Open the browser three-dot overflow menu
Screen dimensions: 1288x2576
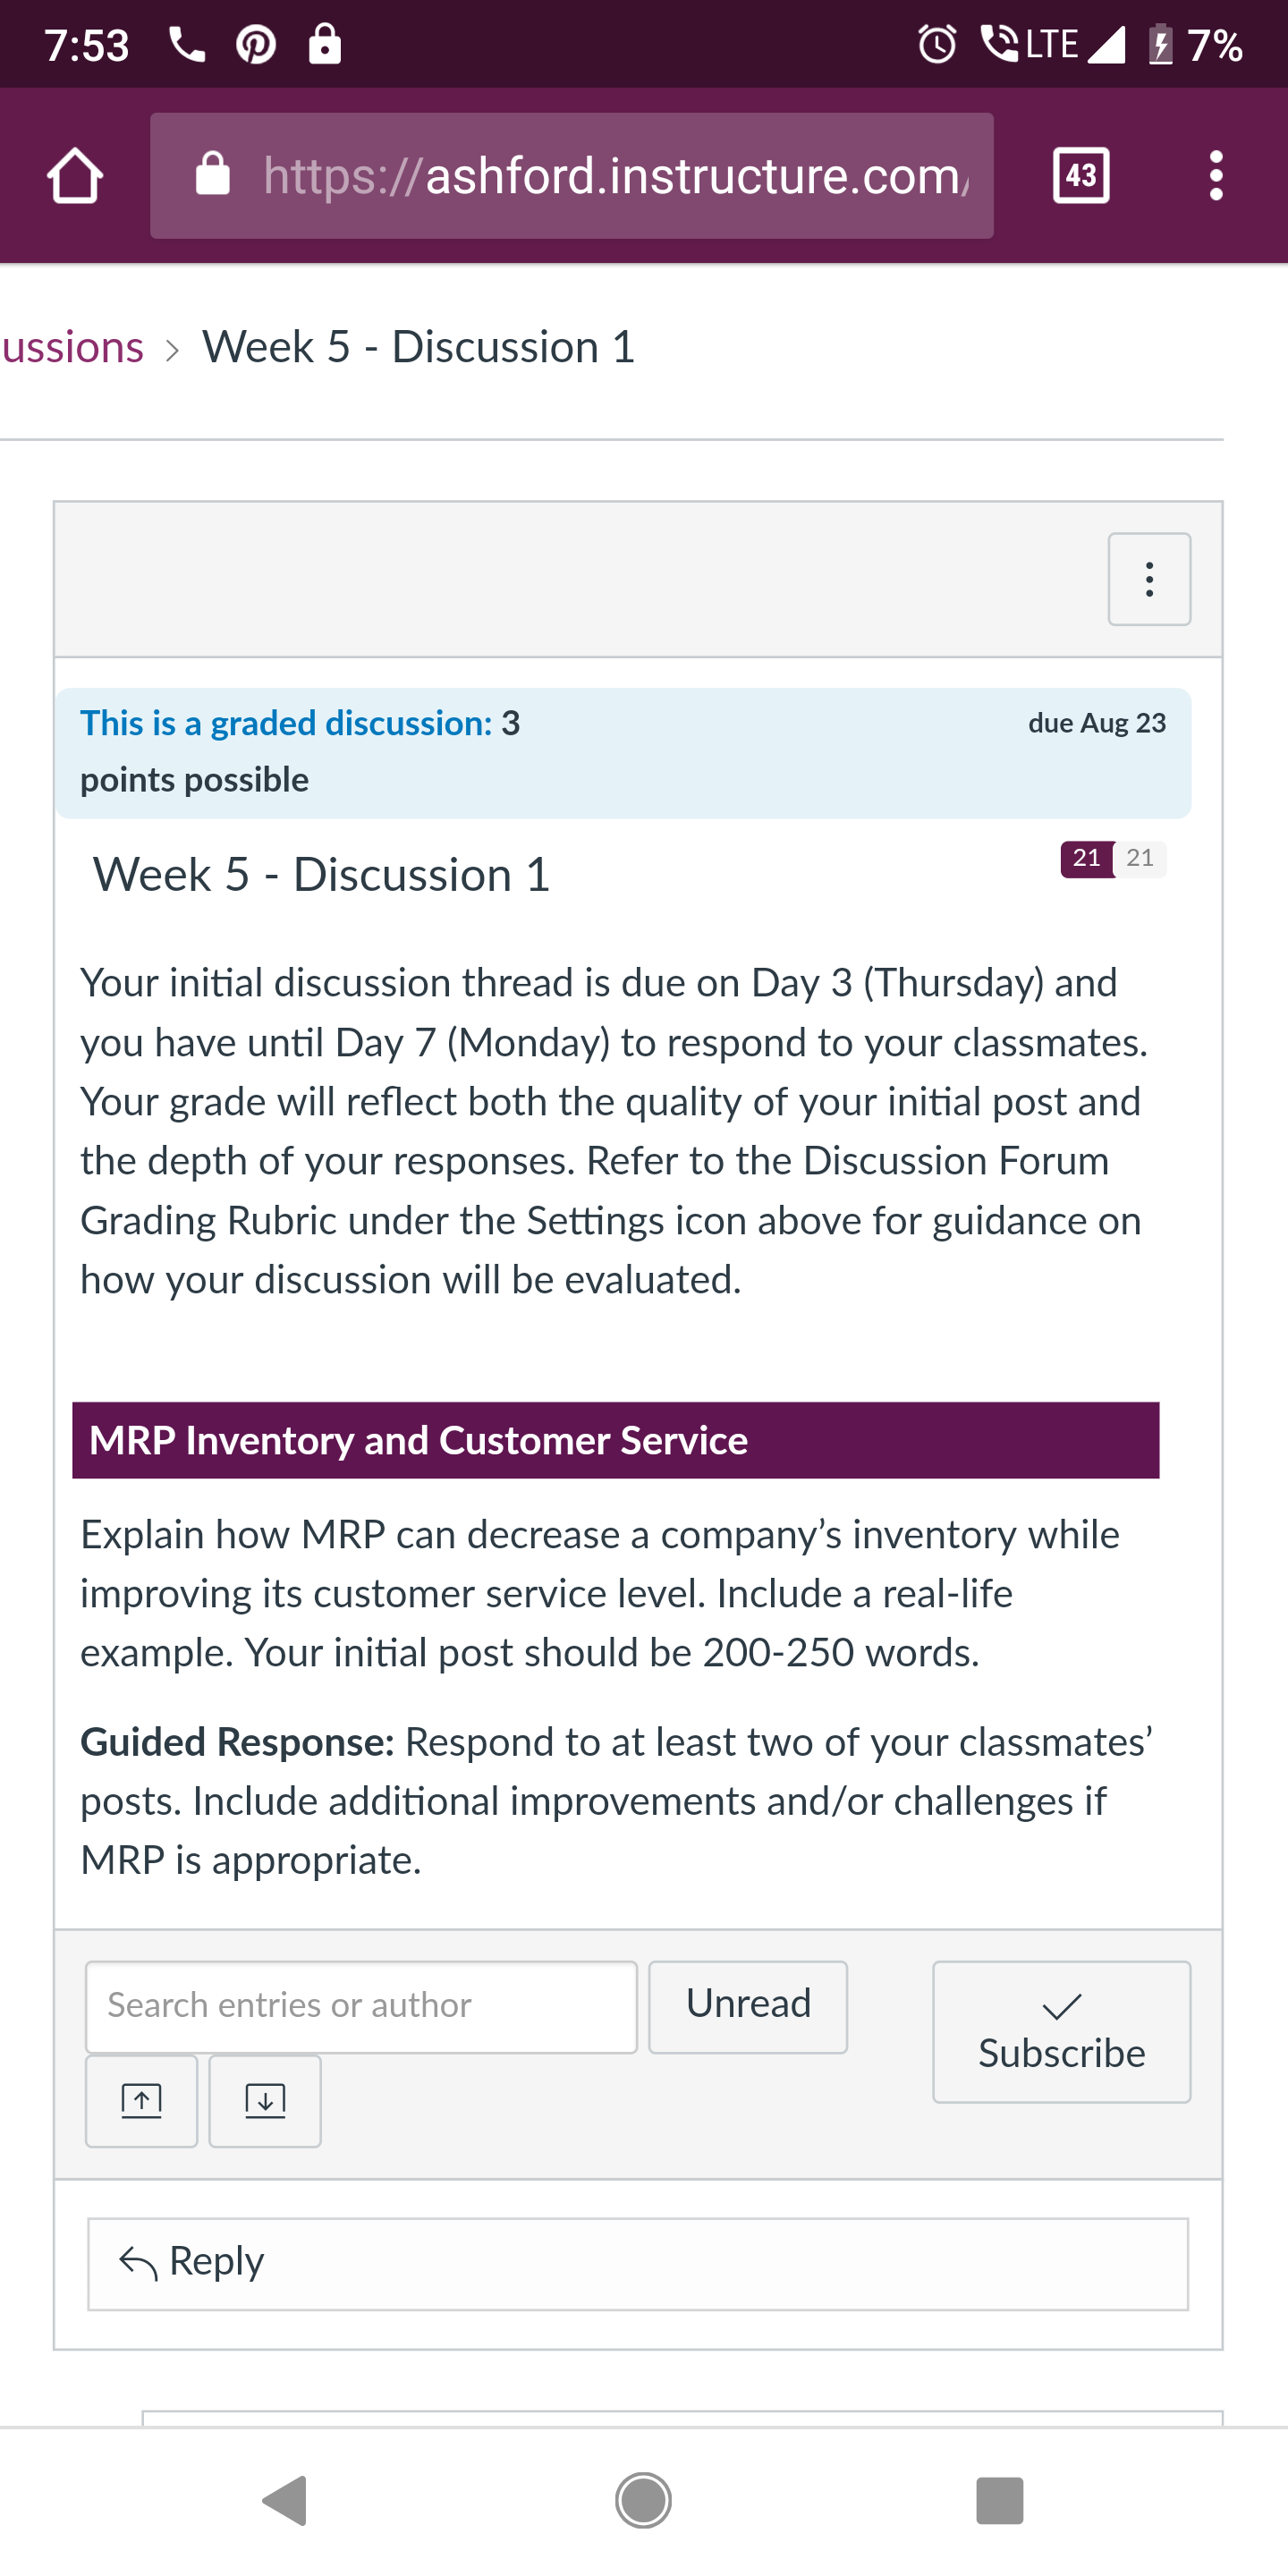(x=1216, y=176)
